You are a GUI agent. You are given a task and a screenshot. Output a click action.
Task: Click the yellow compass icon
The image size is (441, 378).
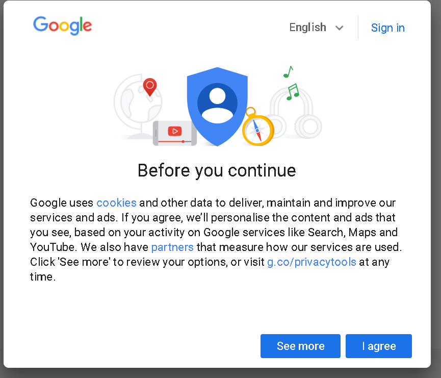[x=257, y=130]
